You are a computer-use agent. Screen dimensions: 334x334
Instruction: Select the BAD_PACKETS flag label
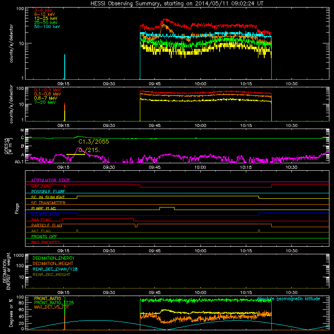pyautogui.click(x=46, y=242)
